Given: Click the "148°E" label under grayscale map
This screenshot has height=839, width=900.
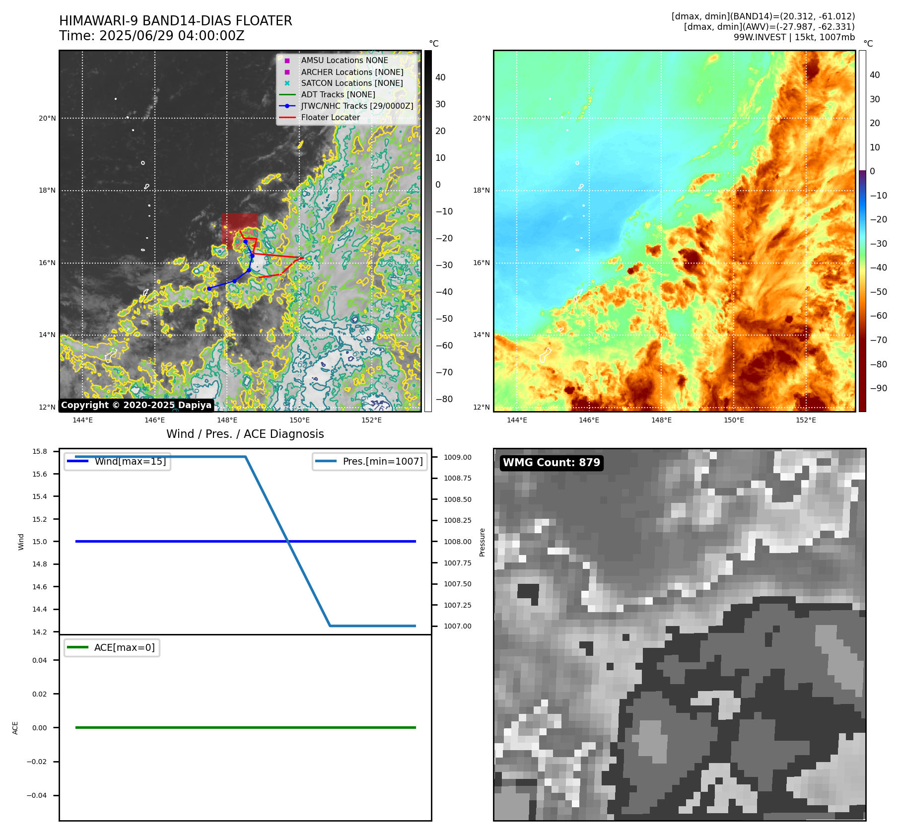Looking at the screenshot, I should pyautogui.click(x=227, y=420).
